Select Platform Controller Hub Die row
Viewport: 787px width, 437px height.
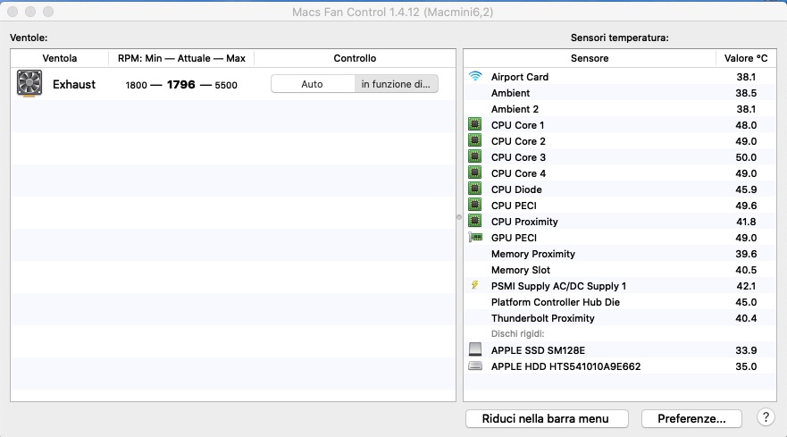pyautogui.click(x=619, y=302)
